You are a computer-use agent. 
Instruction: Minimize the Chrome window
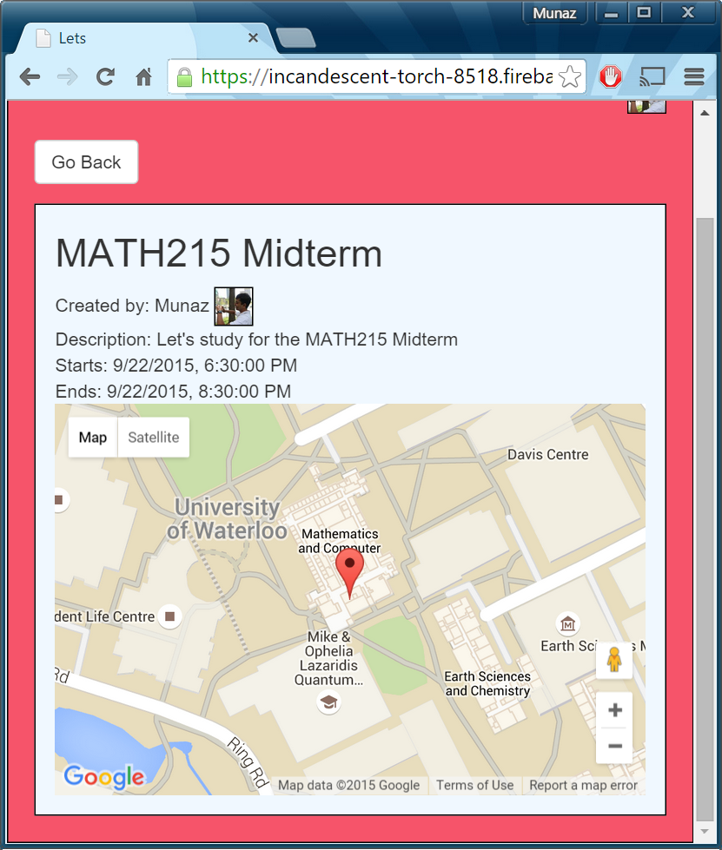(x=612, y=13)
